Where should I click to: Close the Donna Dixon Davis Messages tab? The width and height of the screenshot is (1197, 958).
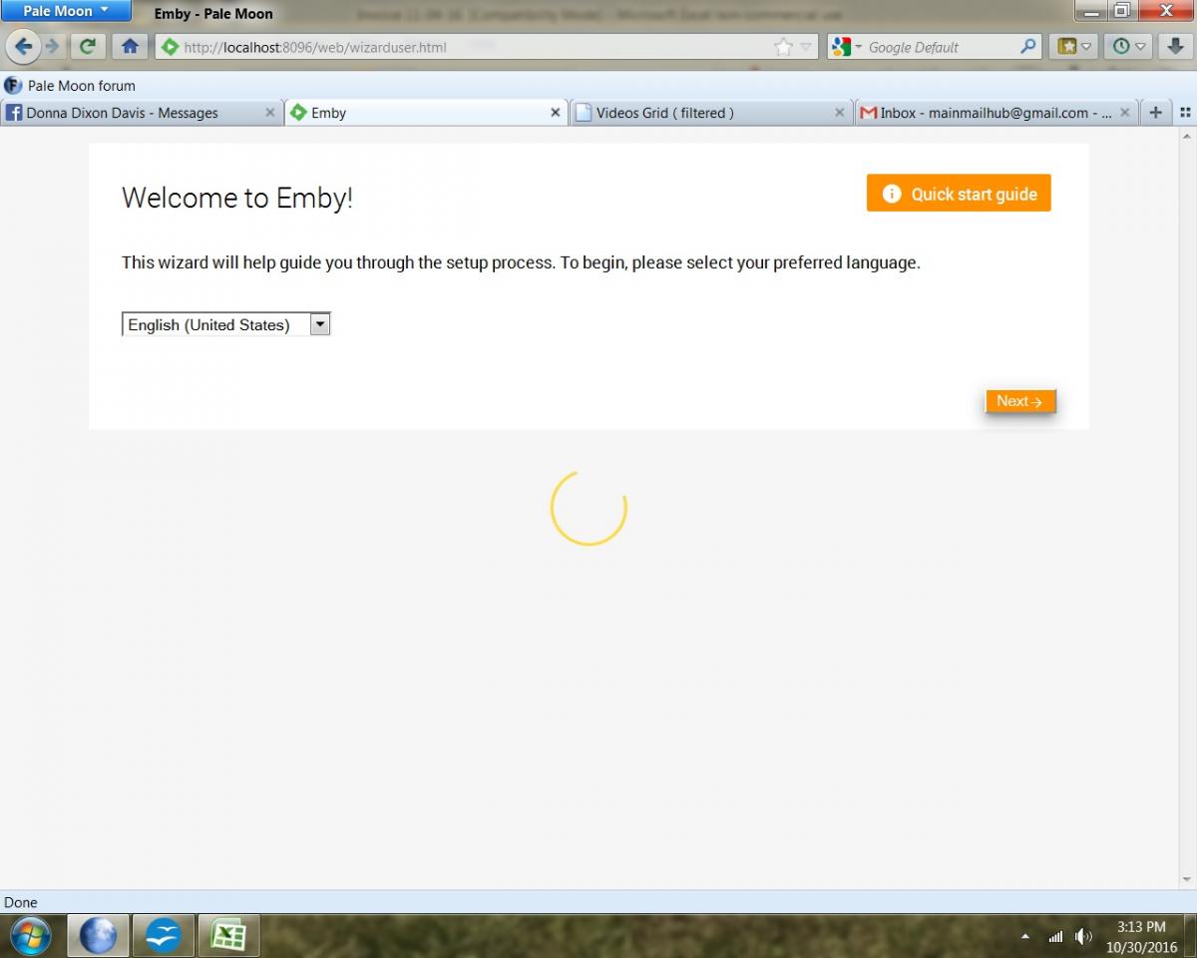[269, 113]
